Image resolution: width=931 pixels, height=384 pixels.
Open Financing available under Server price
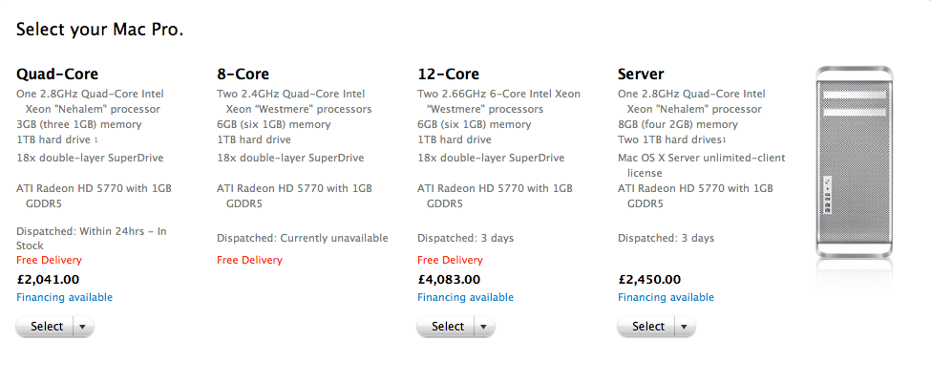pos(667,297)
